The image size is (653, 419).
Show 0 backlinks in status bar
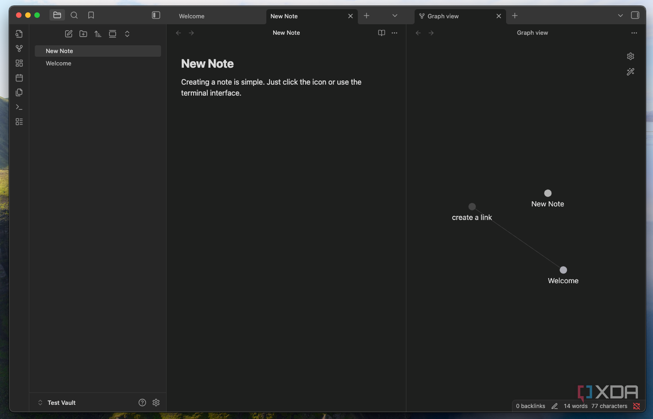pos(531,406)
